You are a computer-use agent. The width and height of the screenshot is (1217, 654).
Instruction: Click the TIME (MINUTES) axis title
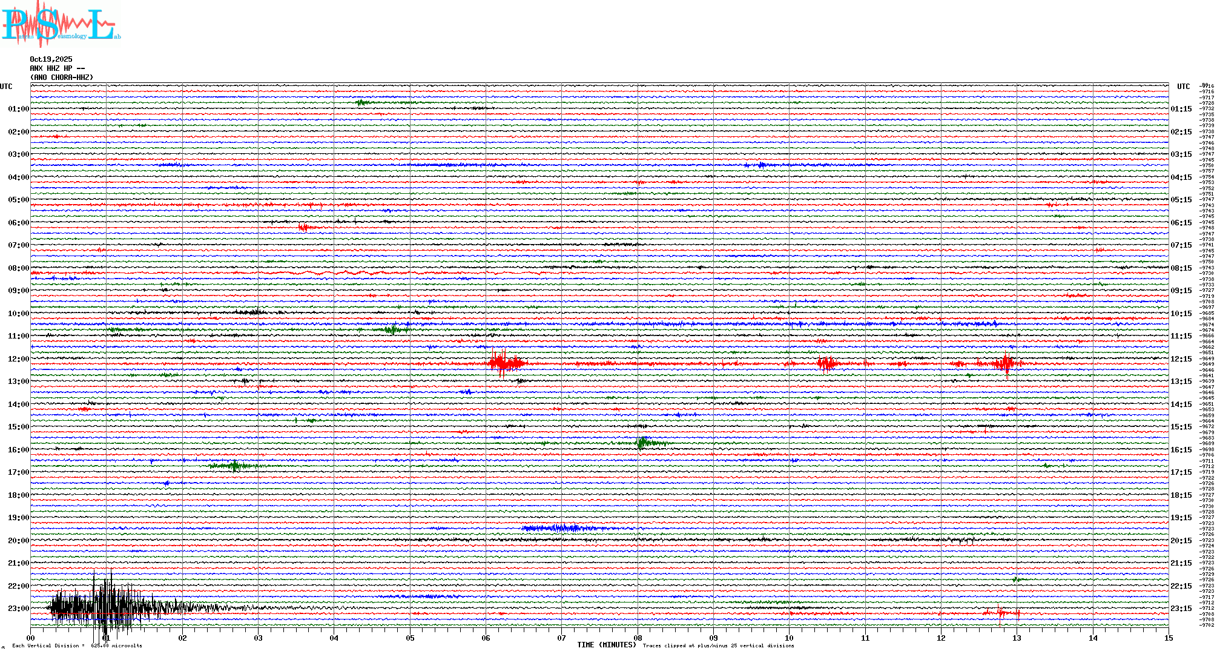(x=606, y=645)
